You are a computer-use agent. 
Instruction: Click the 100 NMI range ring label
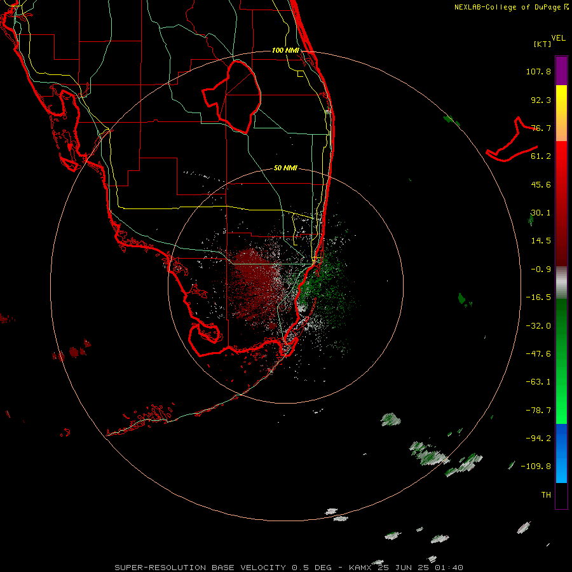[285, 50]
